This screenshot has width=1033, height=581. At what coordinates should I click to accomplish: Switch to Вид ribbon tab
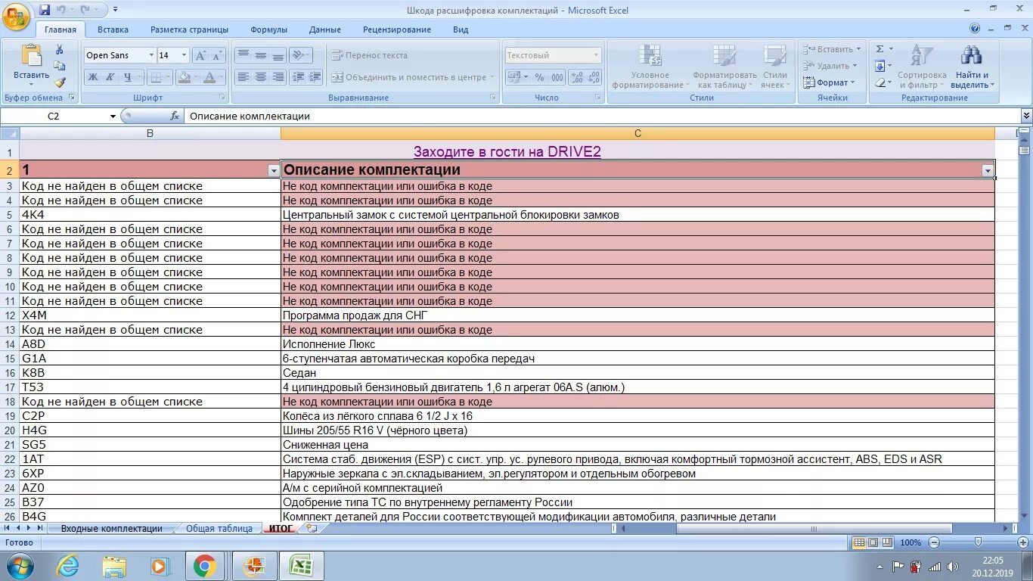coord(461,30)
